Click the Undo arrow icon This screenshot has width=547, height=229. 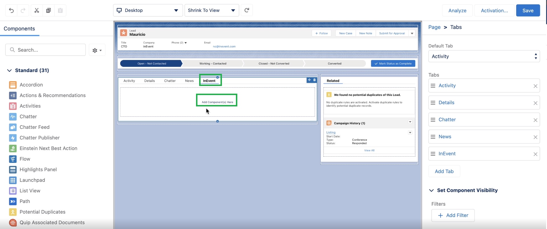[11, 10]
